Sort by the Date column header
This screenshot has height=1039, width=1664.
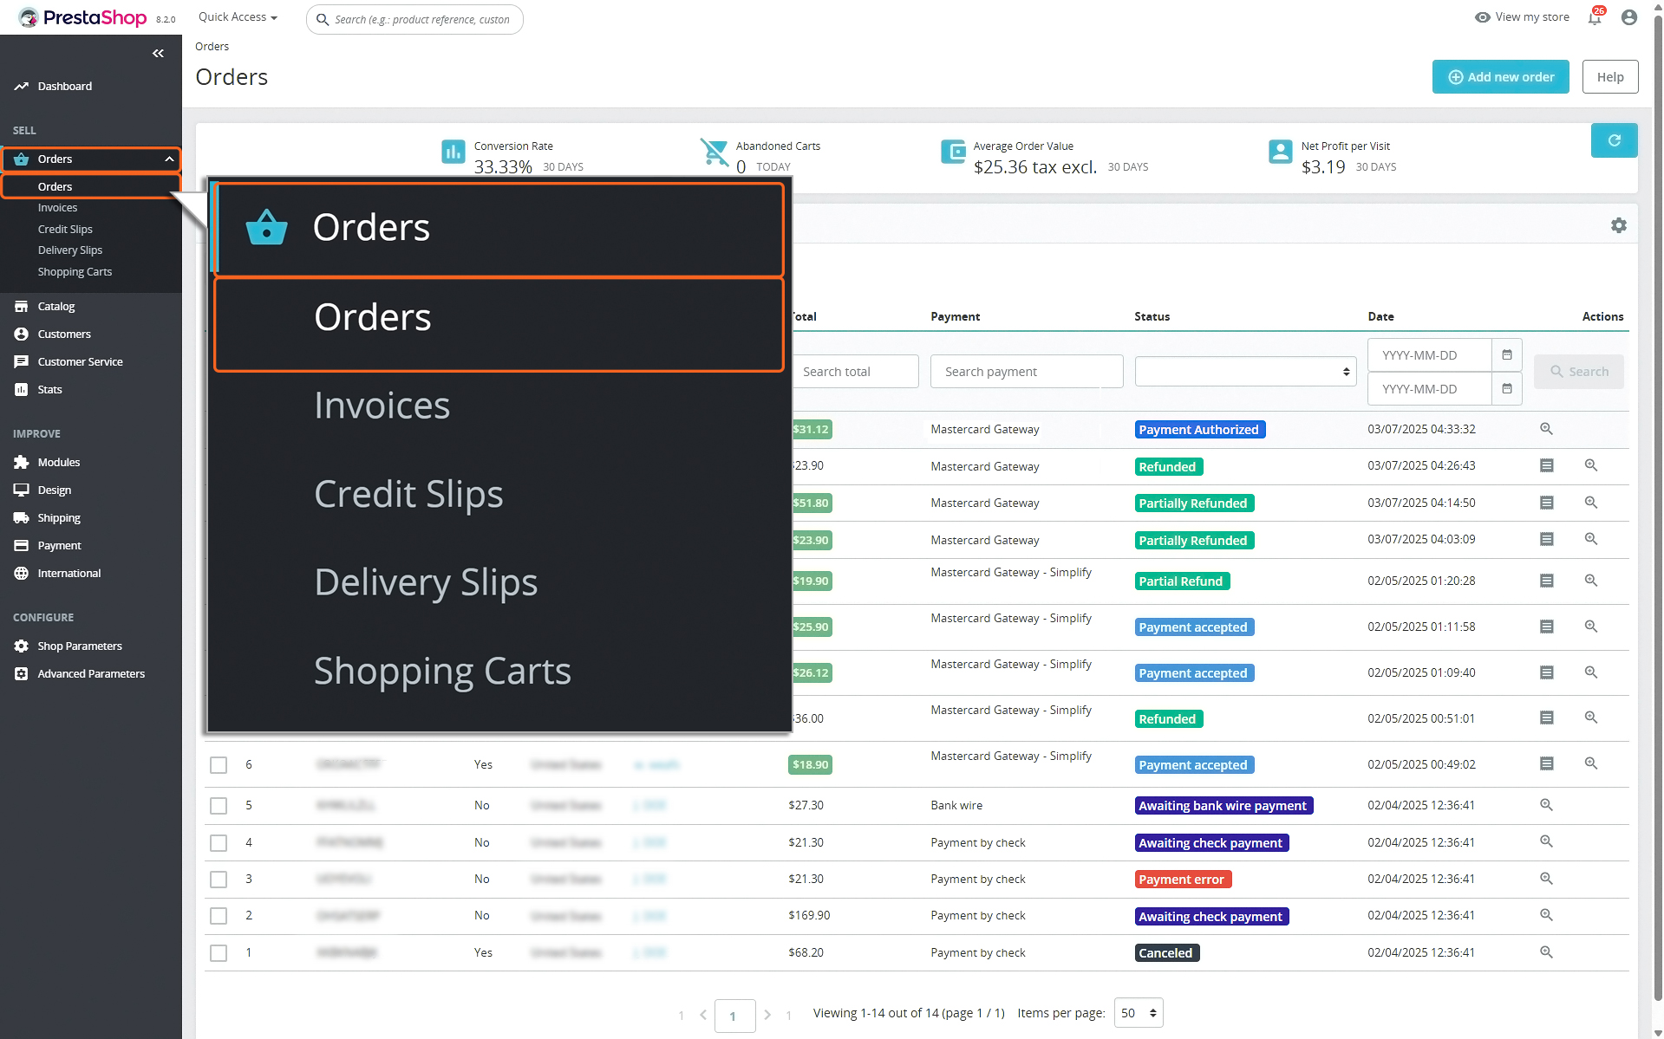pos(1380,317)
